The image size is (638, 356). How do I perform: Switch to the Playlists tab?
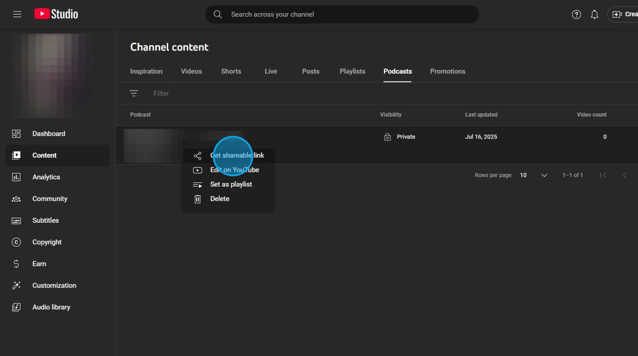pyautogui.click(x=353, y=71)
